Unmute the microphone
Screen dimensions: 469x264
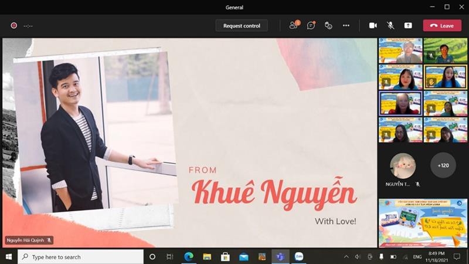(x=390, y=25)
